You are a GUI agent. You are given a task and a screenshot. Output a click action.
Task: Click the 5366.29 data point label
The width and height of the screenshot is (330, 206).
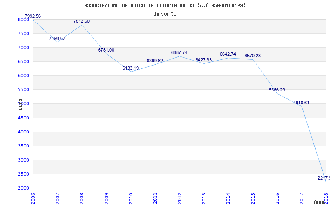point(277,90)
